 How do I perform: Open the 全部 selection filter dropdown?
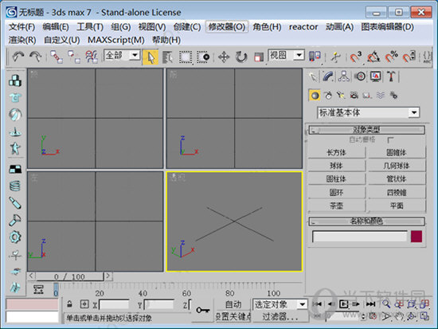[x=135, y=55]
